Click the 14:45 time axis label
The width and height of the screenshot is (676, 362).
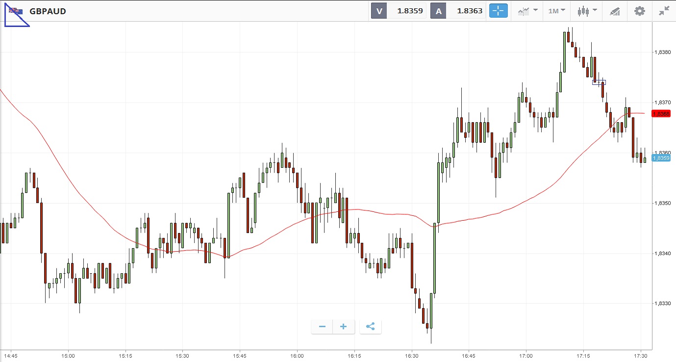tap(11, 355)
